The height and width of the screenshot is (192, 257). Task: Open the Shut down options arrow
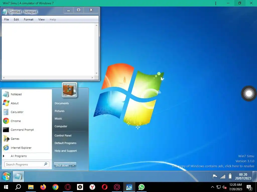tap(73, 165)
